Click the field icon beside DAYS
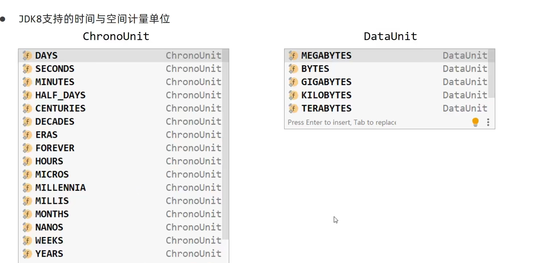The image size is (538, 263). pos(27,55)
